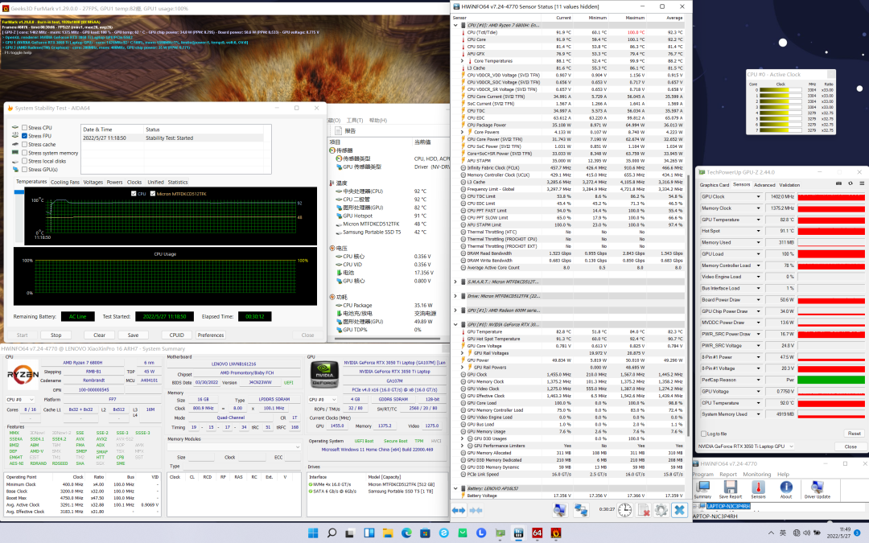Enable the Stress CPU checkbox
Image resolution: width=869 pixels, height=543 pixels.
coord(24,128)
